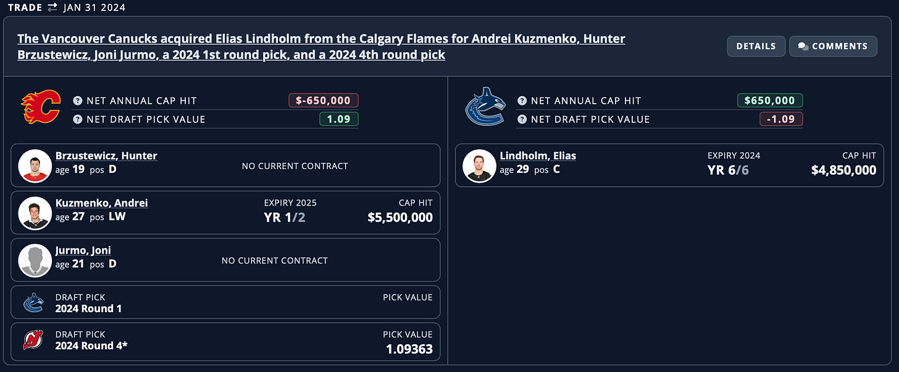Open Lindholm, Elias player page
The width and height of the screenshot is (899, 372).
tap(538, 155)
